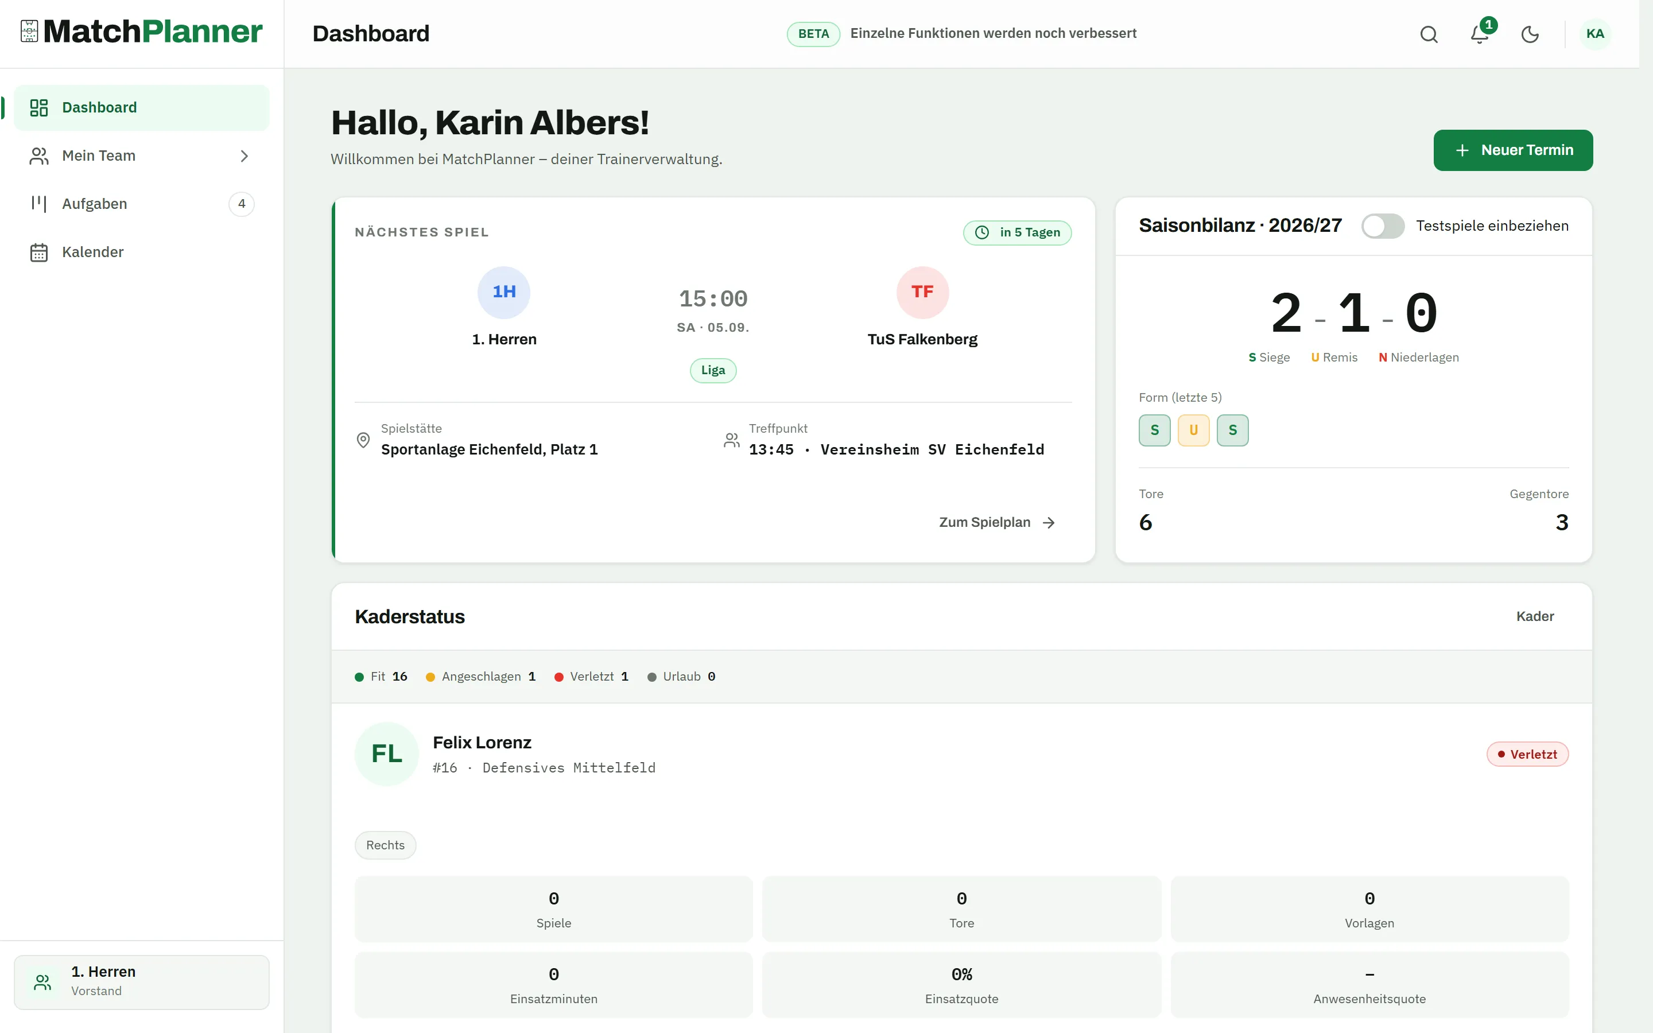
Task: Click the Spielstätte location pin icon
Action: pos(363,440)
